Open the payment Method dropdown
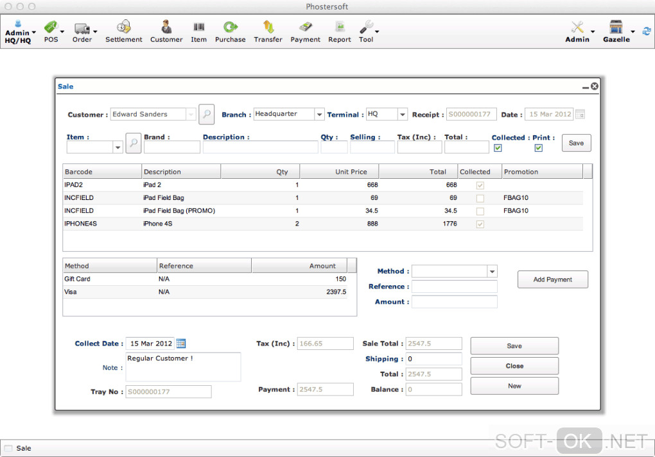This screenshot has height=457, width=655. tap(492, 271)
